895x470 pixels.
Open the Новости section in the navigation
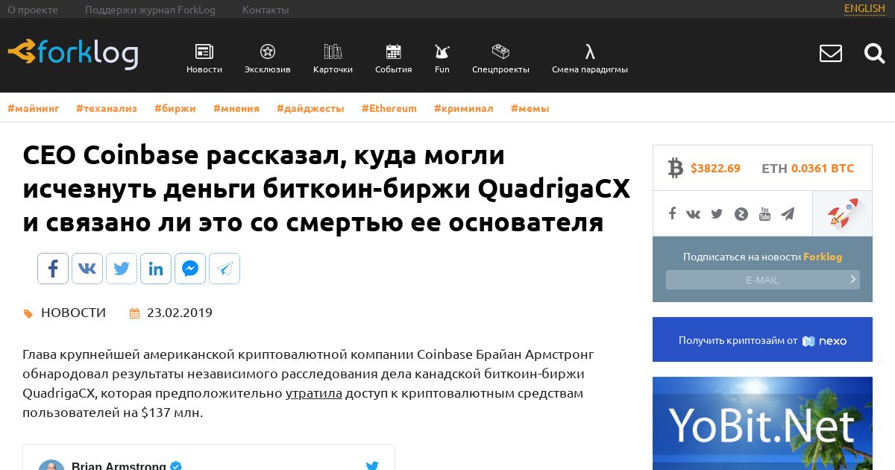point(204,59)
